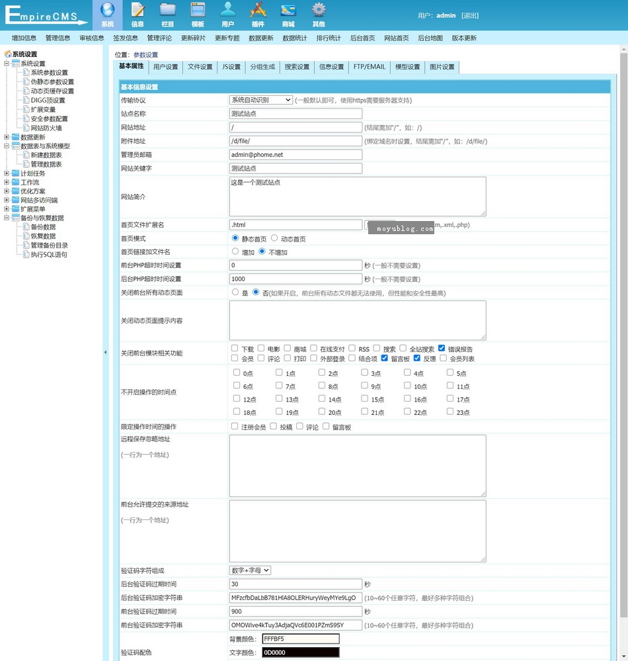The image size is (628, 661).
Task: Check the 12点 time checkbox
Action: coord(237,398)
